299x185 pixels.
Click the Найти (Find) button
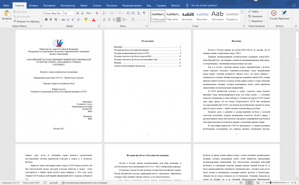pyautogui.click(x=255, y=12)
